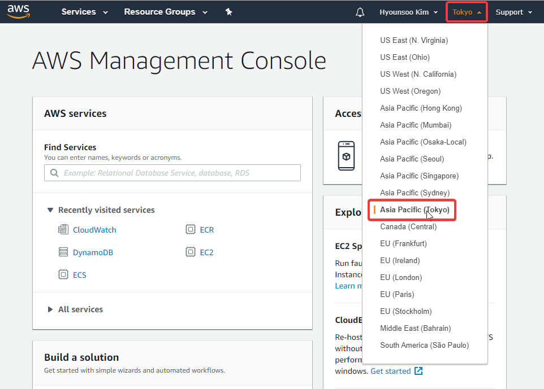This screenshot has height=389, width=544.
Task: Select US West (Oregon) region
Action: tap(411, 91)
